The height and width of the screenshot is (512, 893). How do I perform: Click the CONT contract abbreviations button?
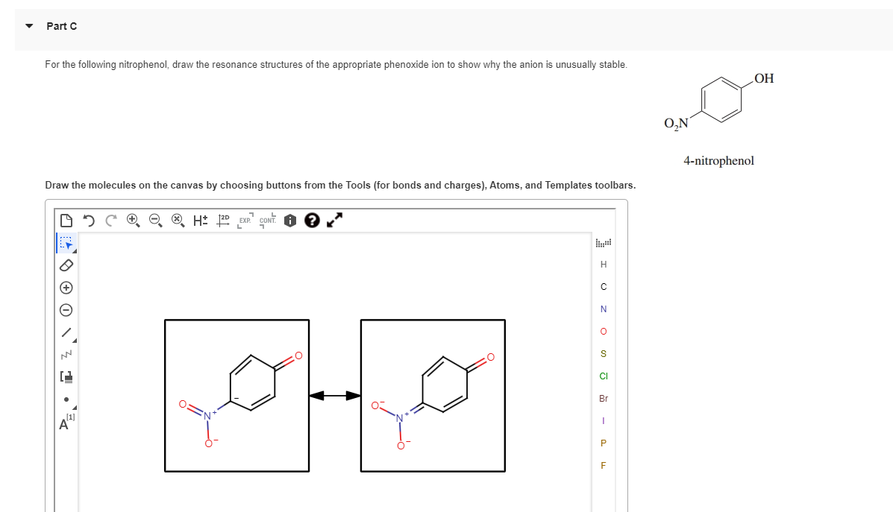[266, 221]
